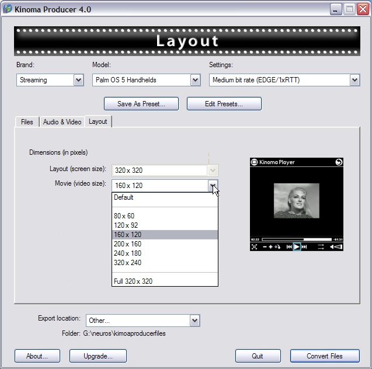Click the volume speaker icon in preview
372x369 pixels.
click(336, 247)
